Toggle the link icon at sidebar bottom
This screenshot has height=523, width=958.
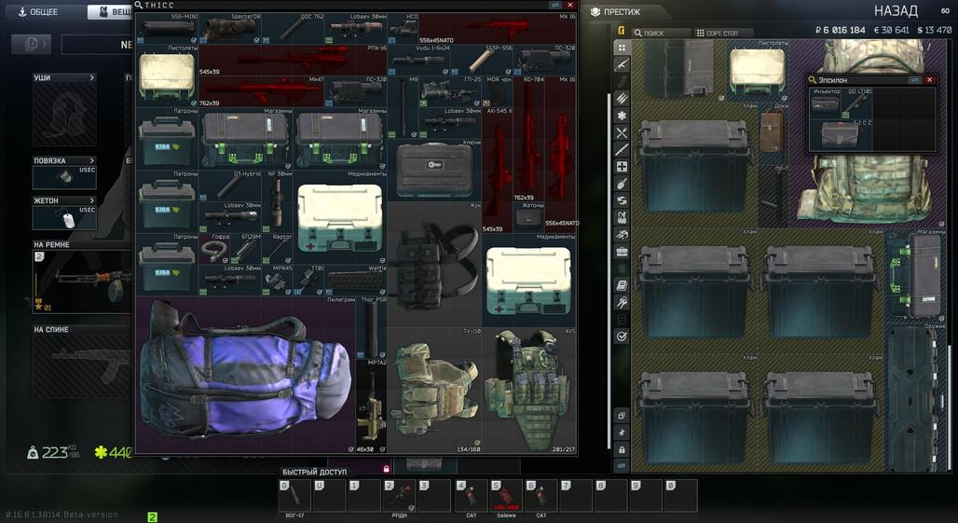click(622, 466)
